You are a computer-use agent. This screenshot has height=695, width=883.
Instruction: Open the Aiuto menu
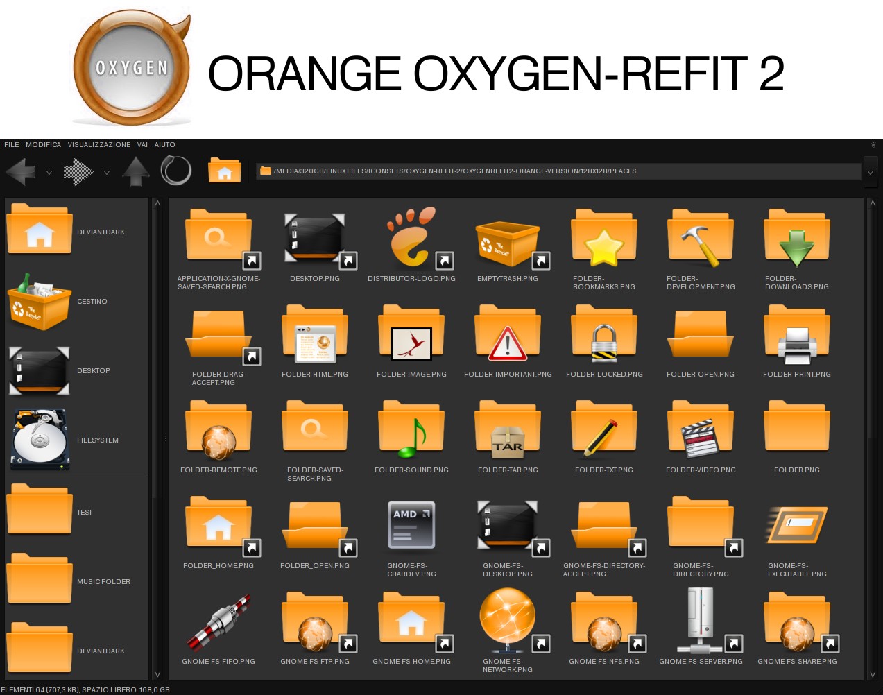tap(164, 145)
